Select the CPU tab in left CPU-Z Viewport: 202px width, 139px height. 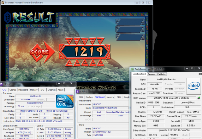point(4,90)
